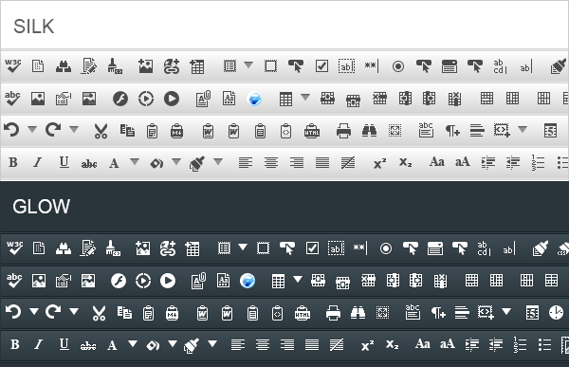Toggle Underline in the Glow toolbar
The height and width of the screenshot is (367, 569).
[64, 344]
